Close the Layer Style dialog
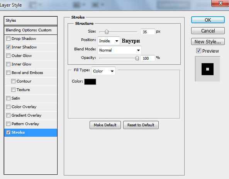This screenshot has height=179, width=229. click(x=220, y=3)
